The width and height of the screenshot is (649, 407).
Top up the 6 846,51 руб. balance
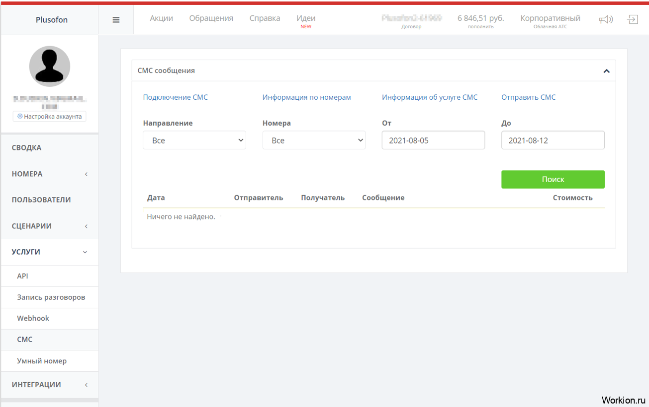[x=481, y=21]
